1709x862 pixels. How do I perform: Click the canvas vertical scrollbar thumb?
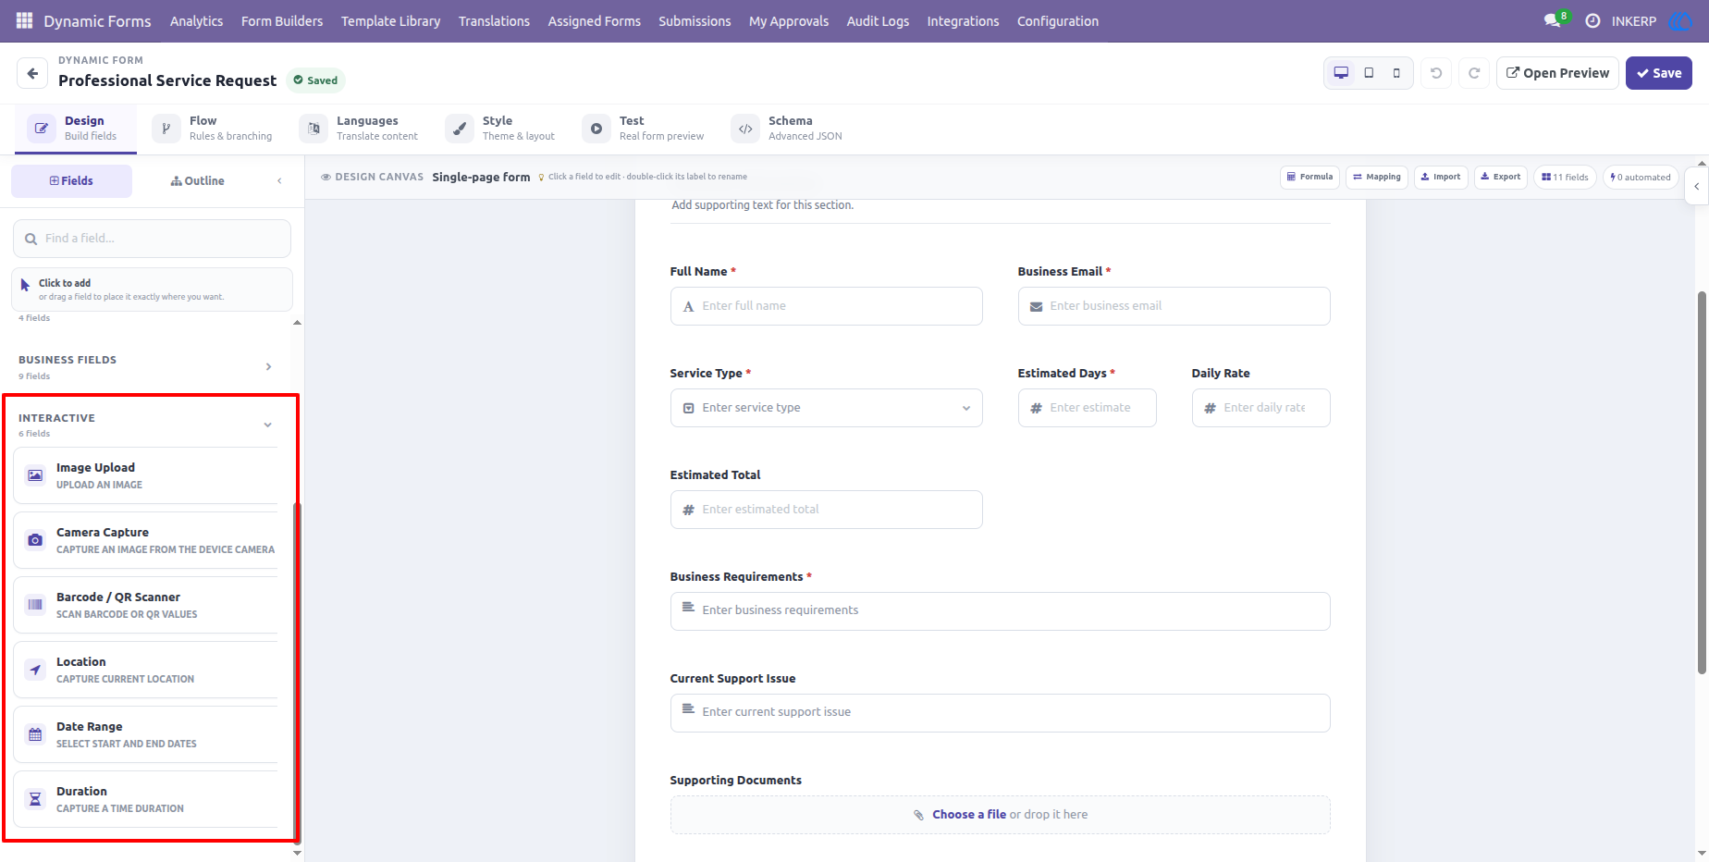[1702, 483]
